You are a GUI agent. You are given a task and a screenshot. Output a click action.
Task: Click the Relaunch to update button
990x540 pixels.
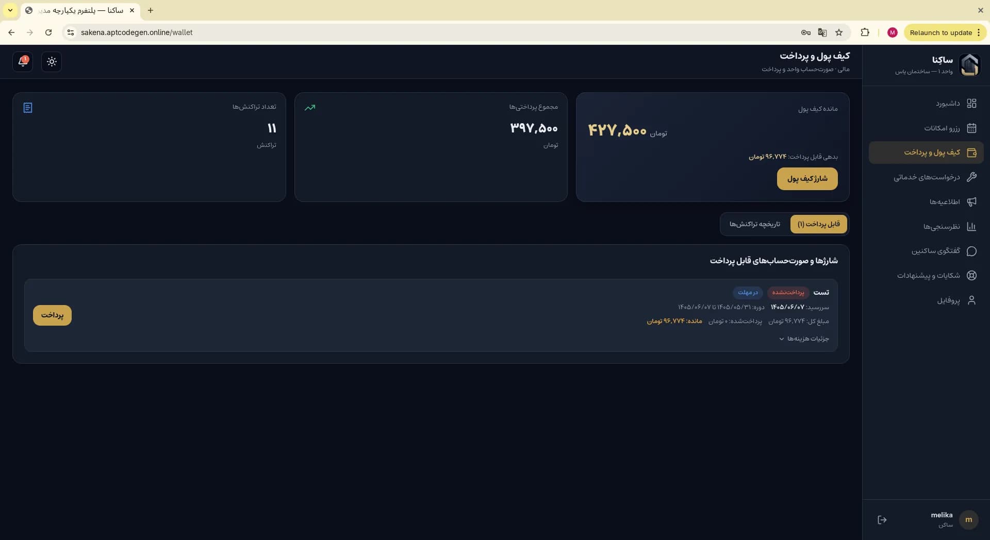tap(945, 32)
